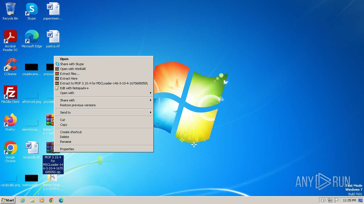The width and height of the screenshot is (364, 204).
Task: Choose Extract files... option
Action: coord(104,74)
